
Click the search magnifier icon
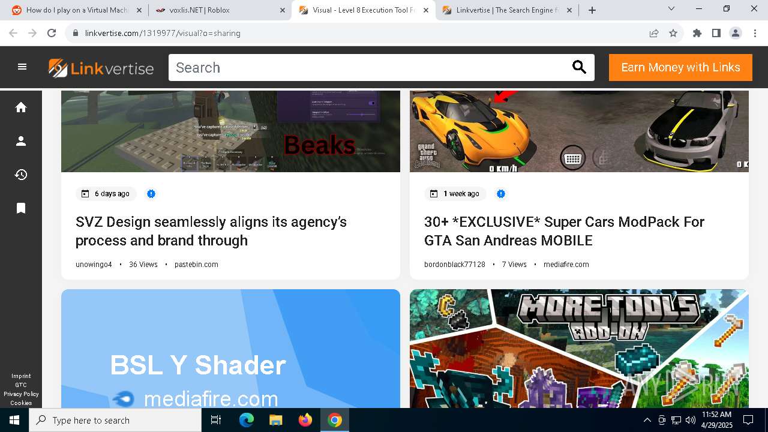pos(579,67)
